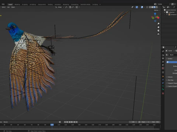Switch viewport shading to Material Preview

point(155,7)
